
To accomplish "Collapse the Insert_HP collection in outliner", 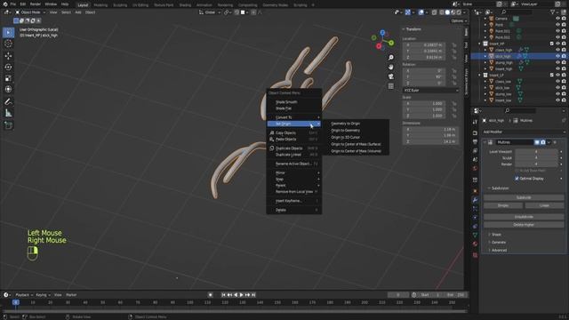I will [x=480, y=44].
